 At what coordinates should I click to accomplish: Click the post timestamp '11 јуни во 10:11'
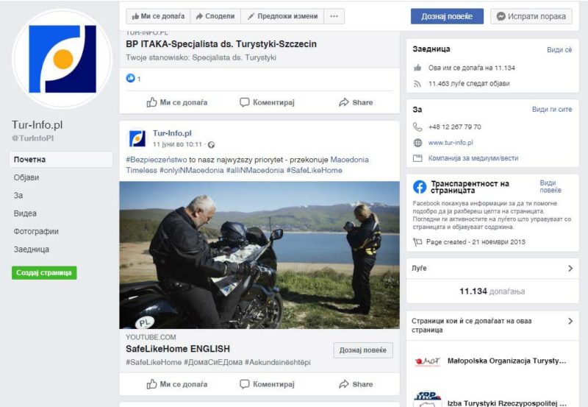click(x=177, y=144)
